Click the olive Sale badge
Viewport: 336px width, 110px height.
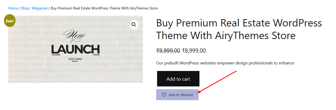pyautogui.click(x=10, y=21)
